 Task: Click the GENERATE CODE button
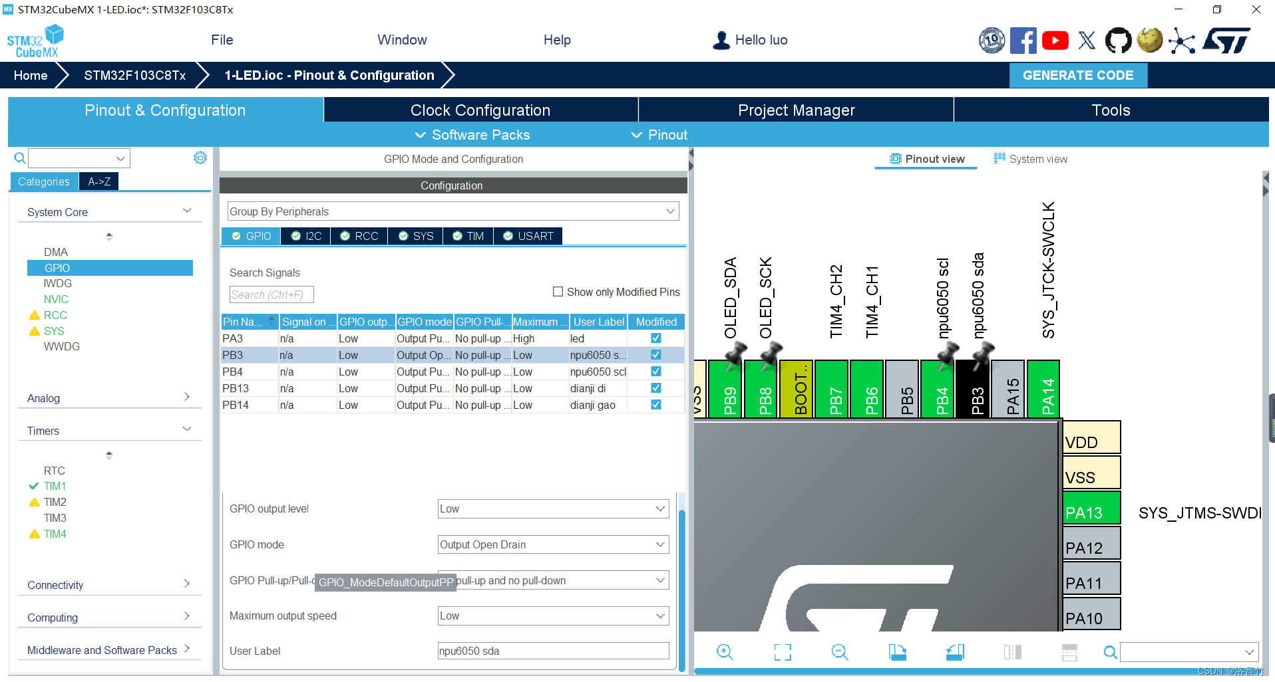(x=1078, y=75)
